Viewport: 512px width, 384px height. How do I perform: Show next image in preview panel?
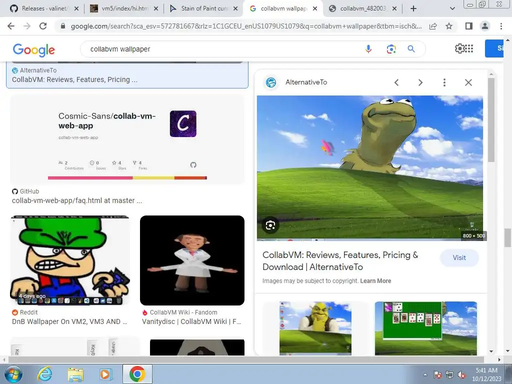tap(420, 82)
